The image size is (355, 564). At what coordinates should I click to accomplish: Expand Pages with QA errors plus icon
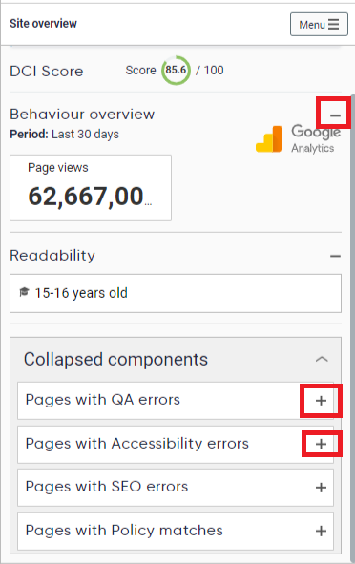tap(321, 401)
